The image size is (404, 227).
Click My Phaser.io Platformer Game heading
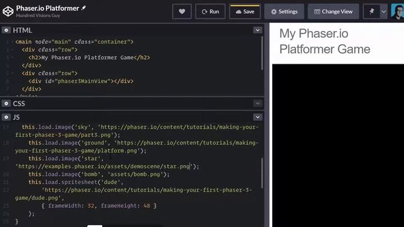point(324,42)
